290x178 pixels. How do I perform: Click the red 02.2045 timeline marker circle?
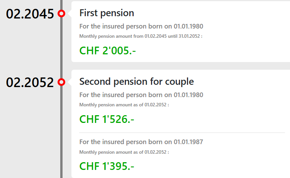click(x=61, y=13)
